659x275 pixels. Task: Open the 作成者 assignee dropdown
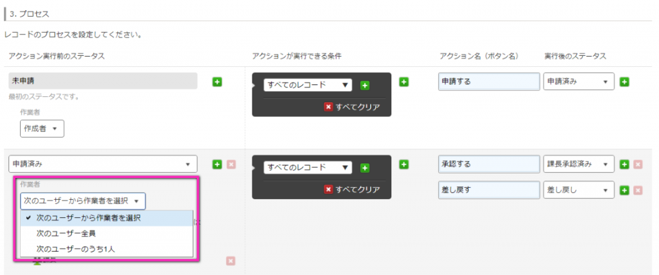[42, 129]
